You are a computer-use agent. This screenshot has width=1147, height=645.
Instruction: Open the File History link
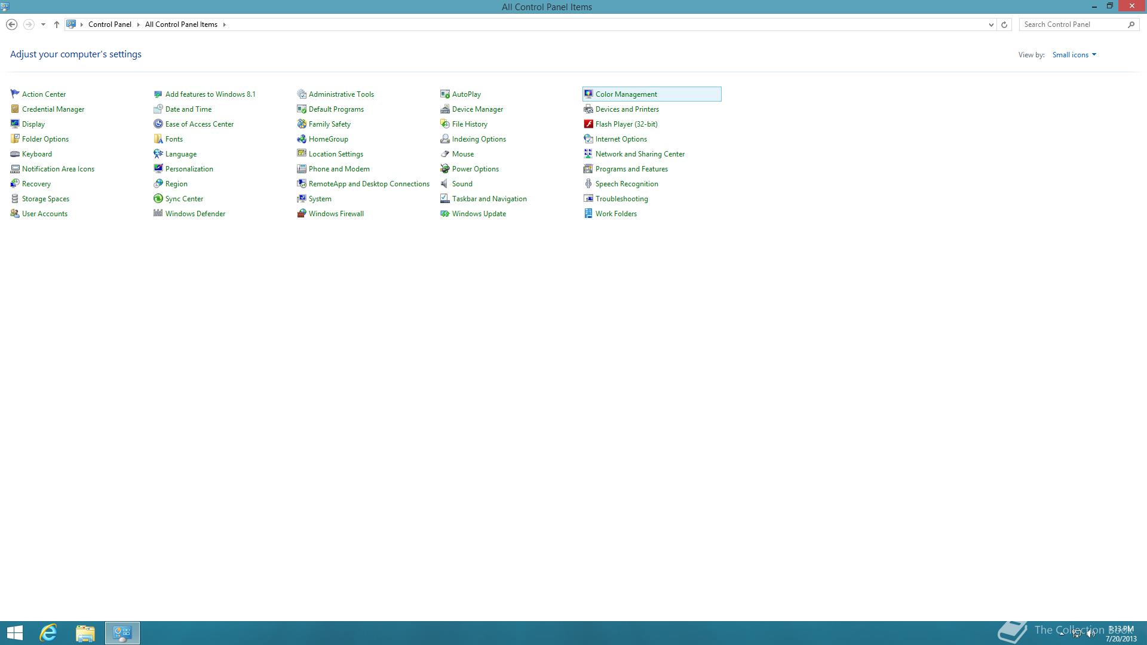[470, 124]
